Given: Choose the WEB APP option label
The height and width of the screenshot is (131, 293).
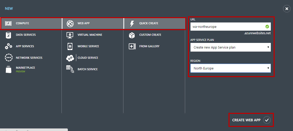Looking at the screenshot, I should tap(84, 23).
